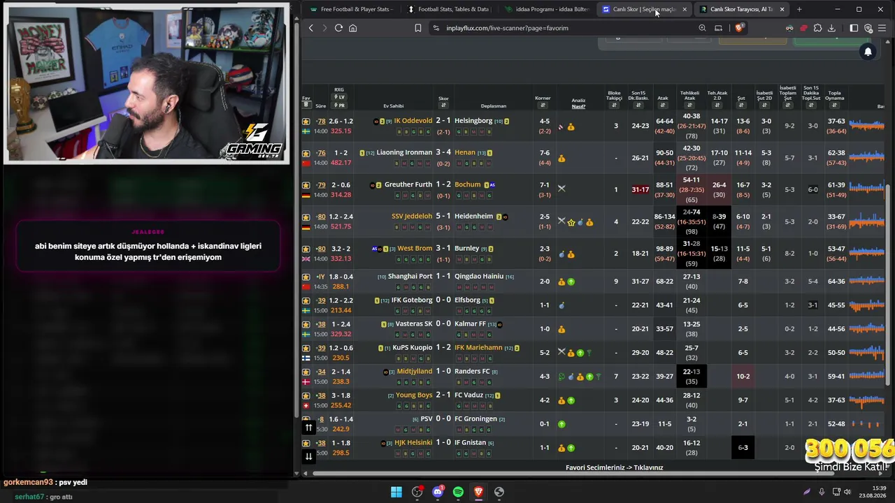
Task: Open the taskbar volume control
Action: [847, 492]
